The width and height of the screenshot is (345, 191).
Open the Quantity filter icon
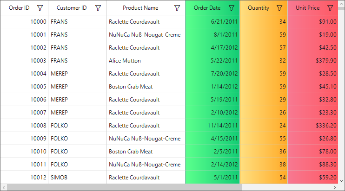pos(279,8)
